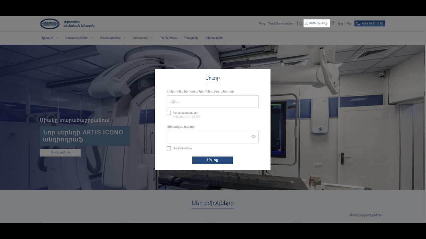Expand the Մասնագետներ dropdown menu
This screenshot has width=426, height=239.
coord(112,38)
